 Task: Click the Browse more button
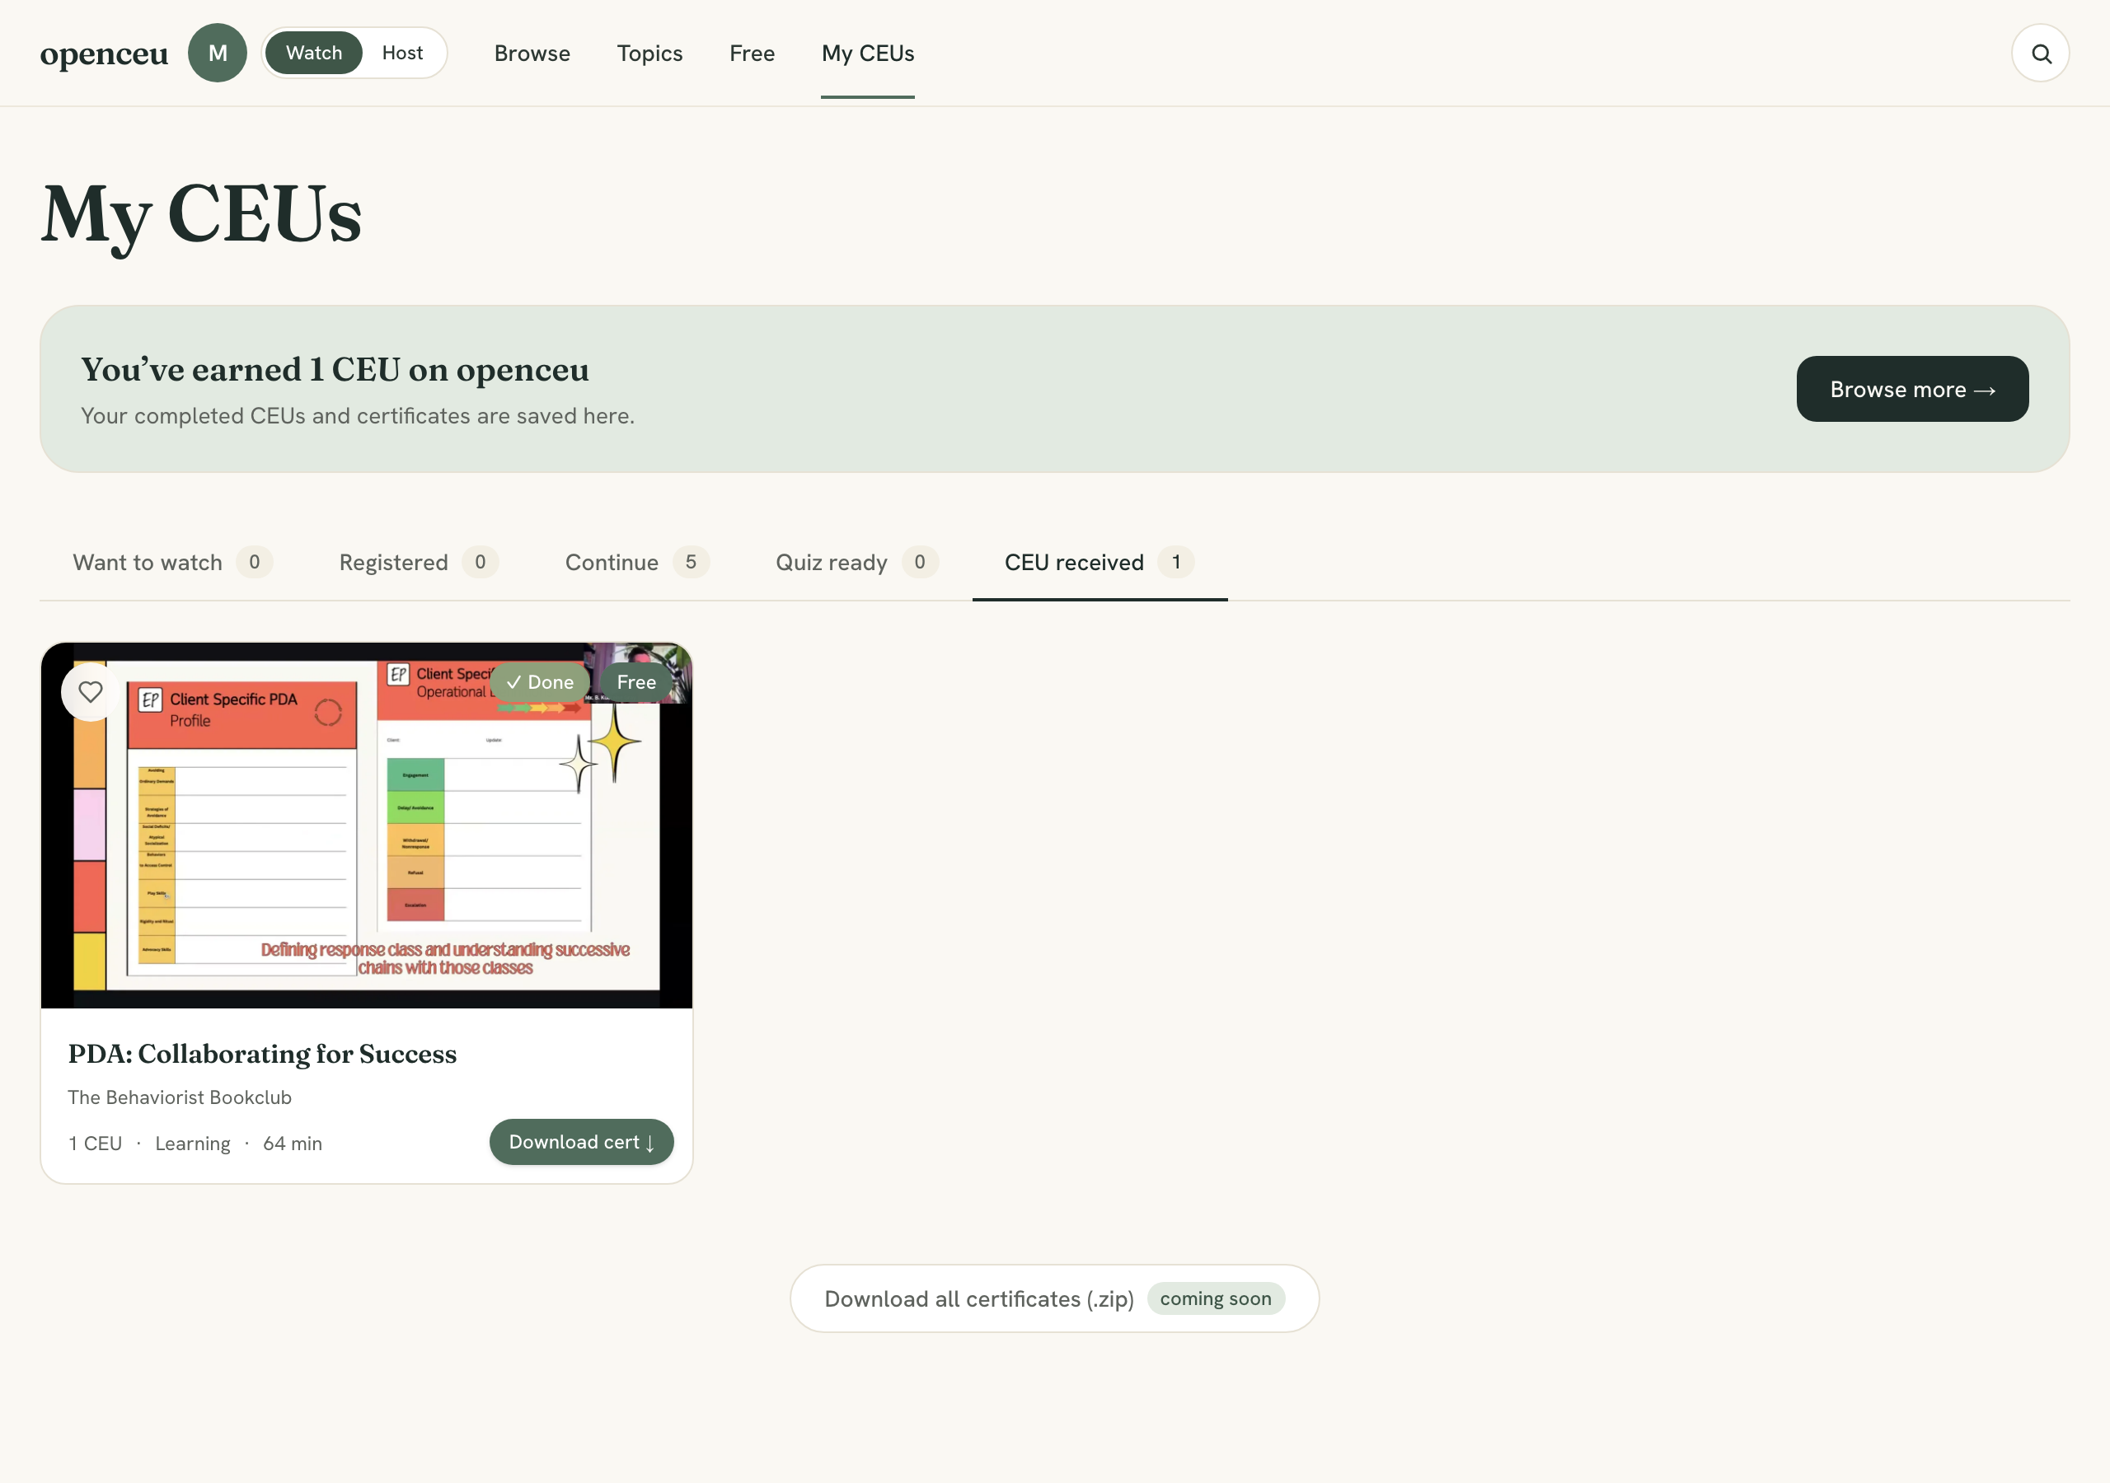point(1911,390)
